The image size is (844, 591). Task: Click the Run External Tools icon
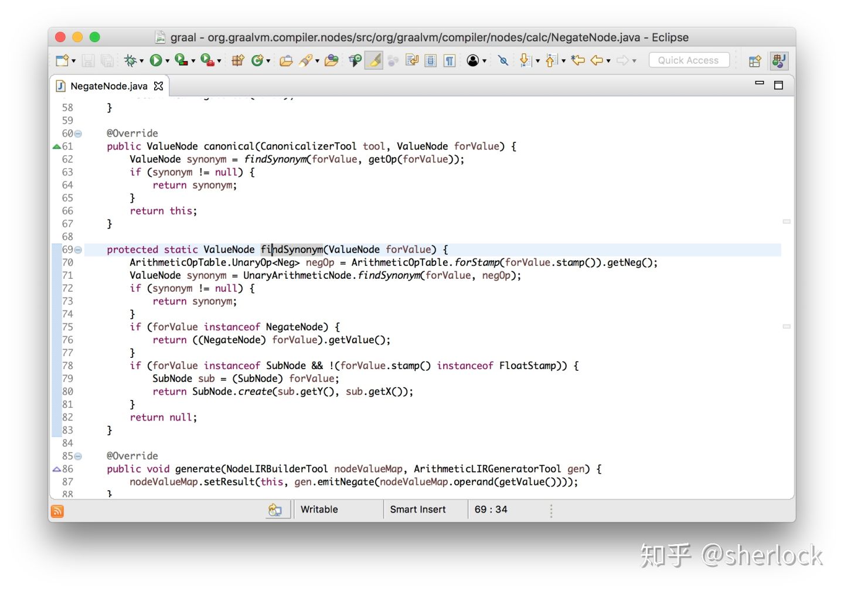pos(207,60)
